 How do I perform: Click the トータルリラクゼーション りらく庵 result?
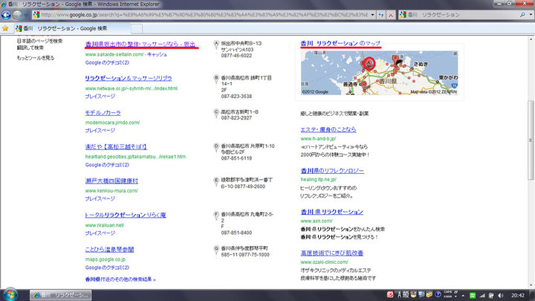tap(125, 215)
